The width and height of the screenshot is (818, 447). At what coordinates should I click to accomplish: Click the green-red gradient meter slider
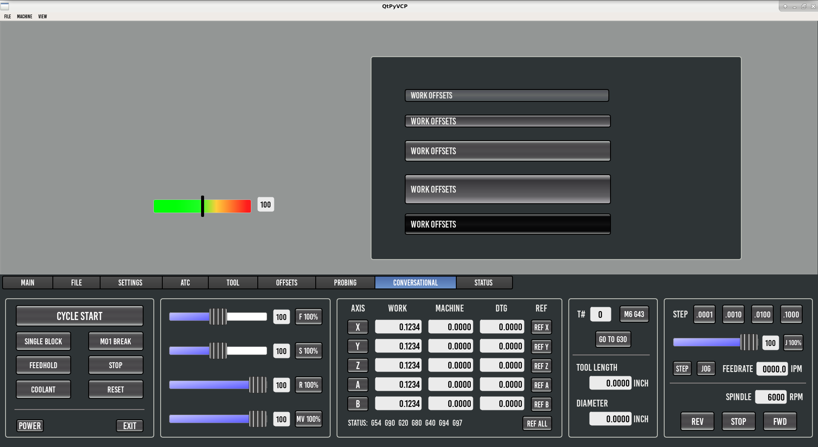pyautogui.click(x=202, y=206)
